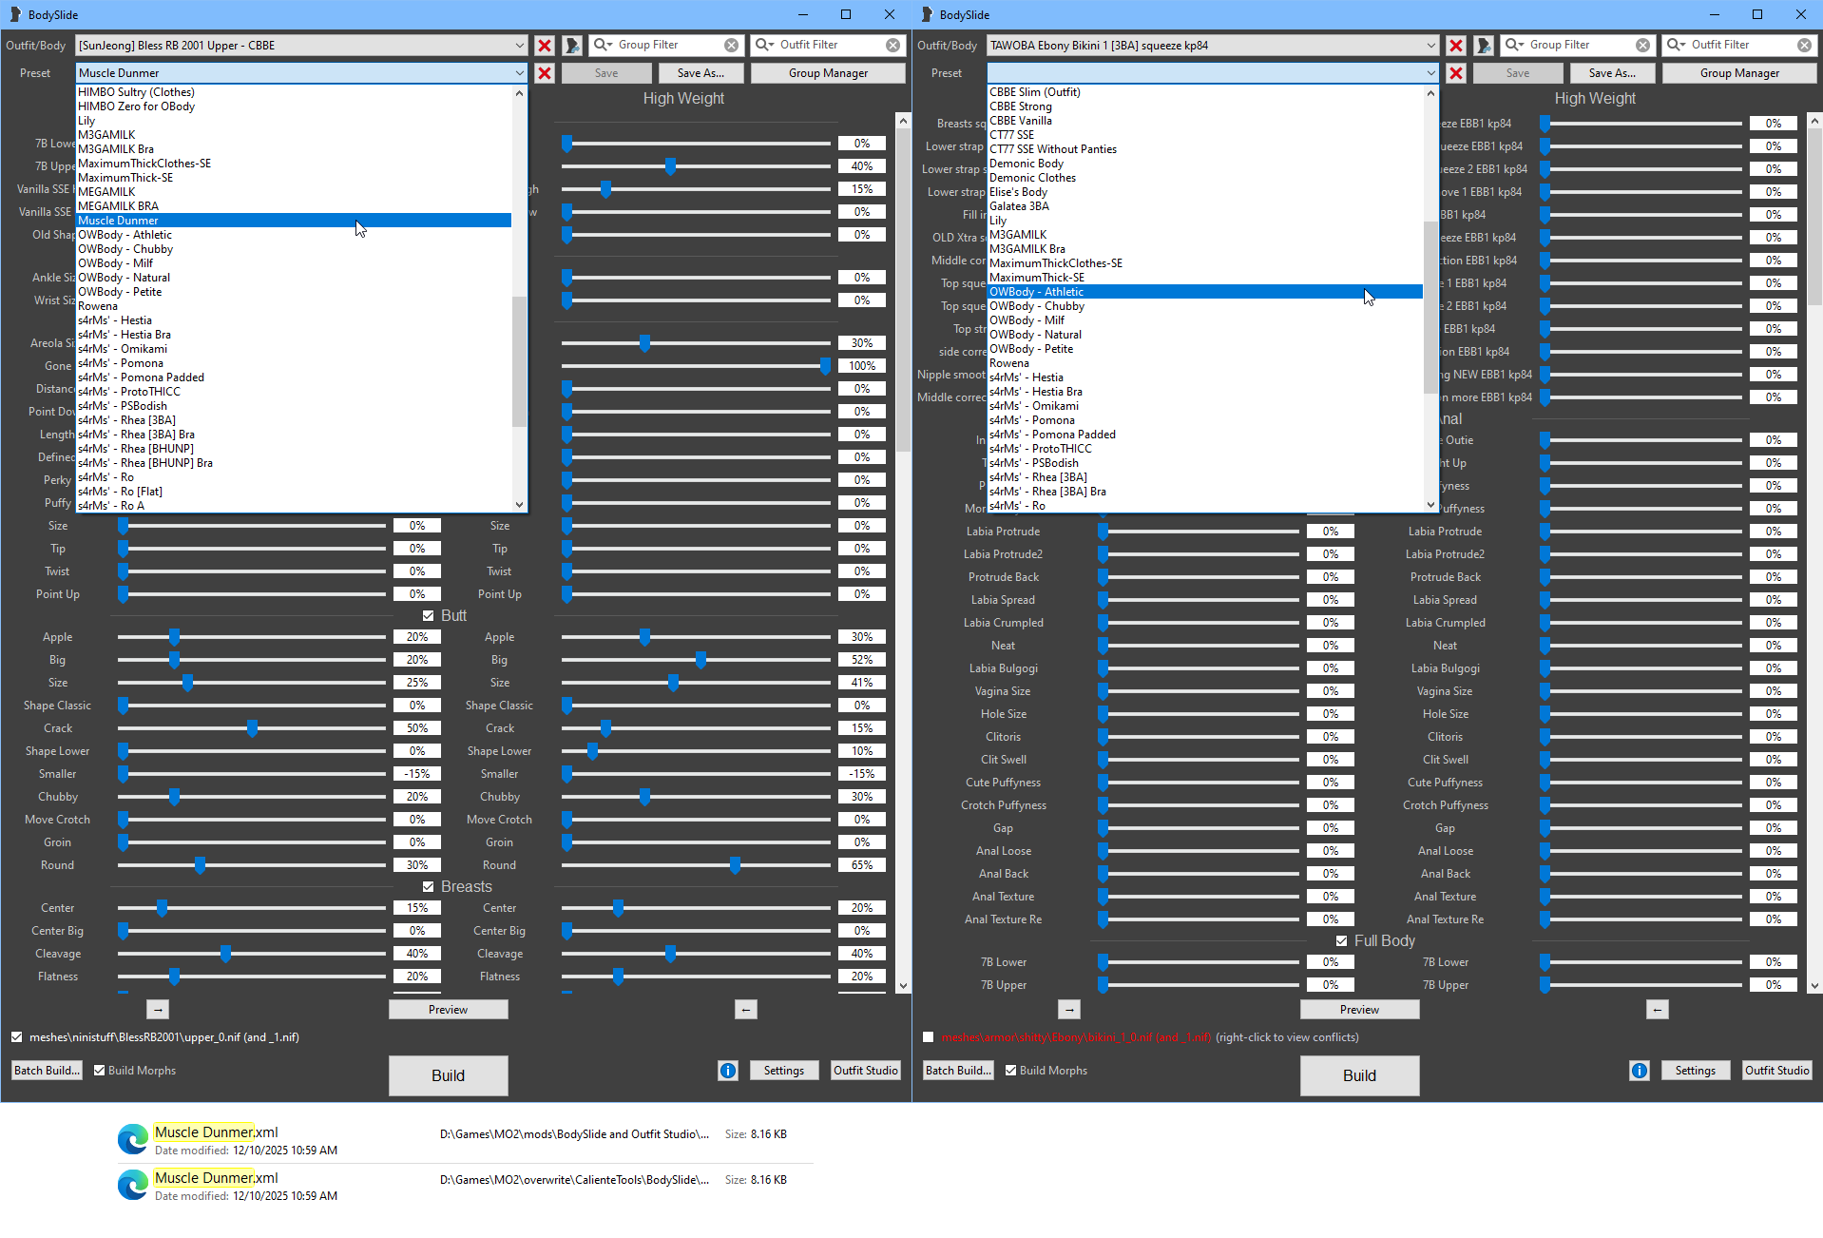Delete the Bless RB 2001 Upper outfit project
This screenshot has height=1238, width=1823.
click(x=545, y=46)
